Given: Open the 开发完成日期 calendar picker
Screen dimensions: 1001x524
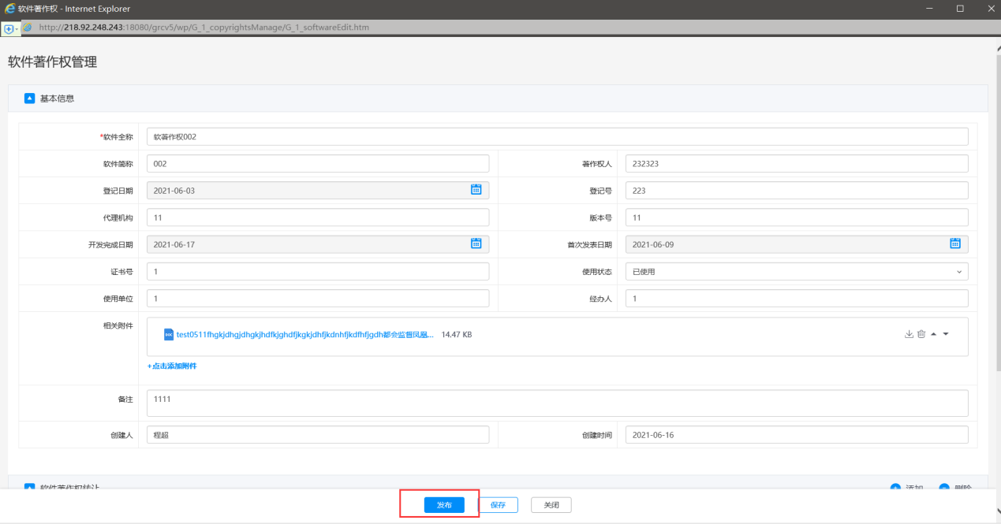Looking at the screenshot, I should (x=476, y=244).
